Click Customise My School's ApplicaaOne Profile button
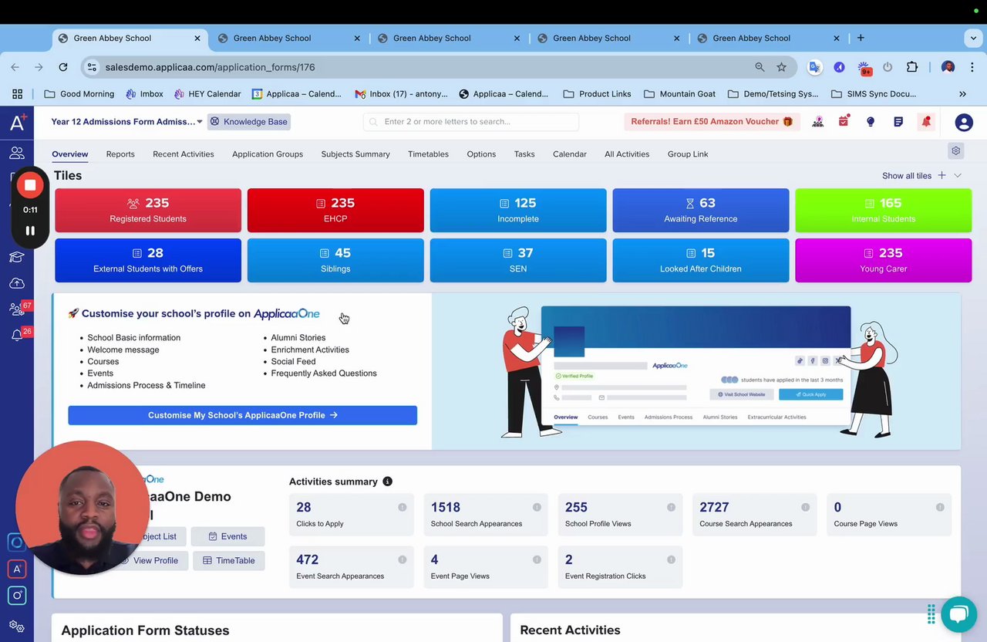 [242, 415]
